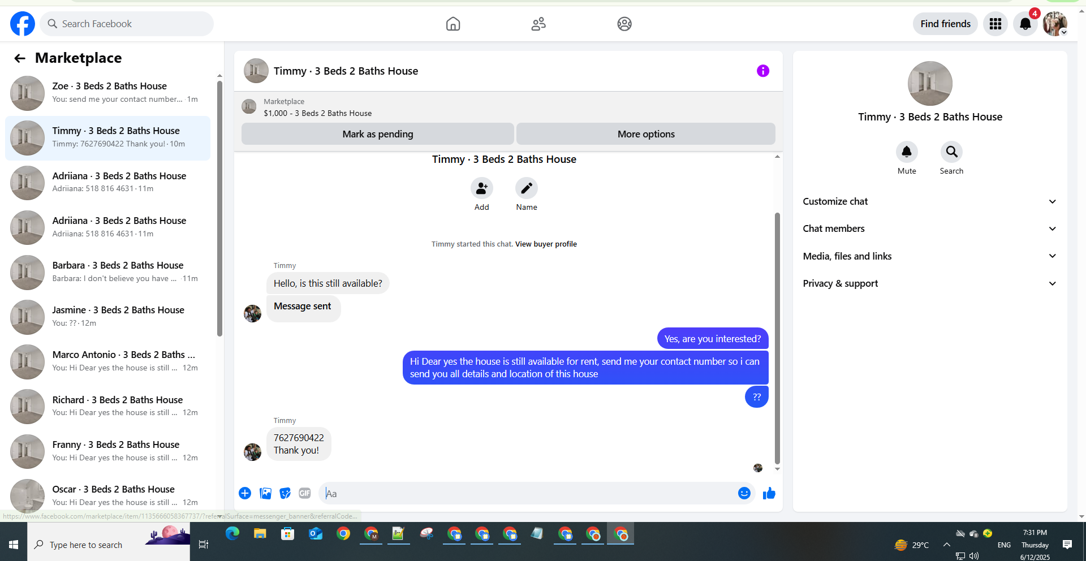1086x561 pixels.
Task: Open Marco Antonio's conversation
Action: 108,361
